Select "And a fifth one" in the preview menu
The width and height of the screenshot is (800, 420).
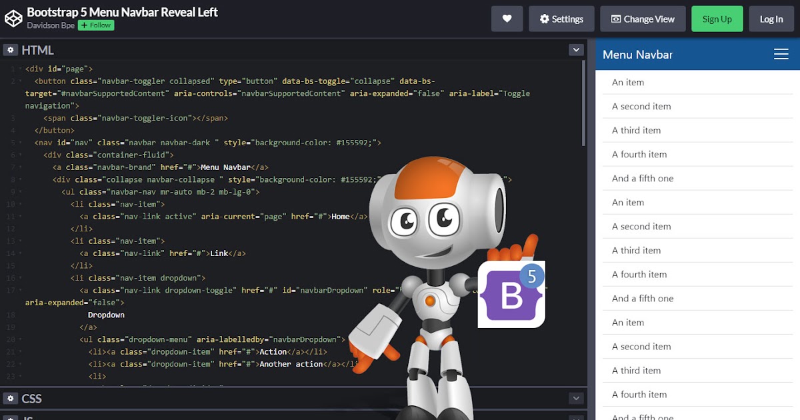pos(641,178)
